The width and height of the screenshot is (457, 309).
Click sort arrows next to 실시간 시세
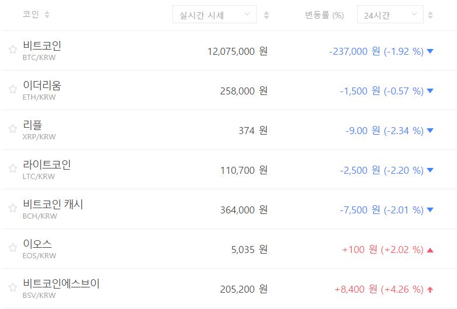266,15
